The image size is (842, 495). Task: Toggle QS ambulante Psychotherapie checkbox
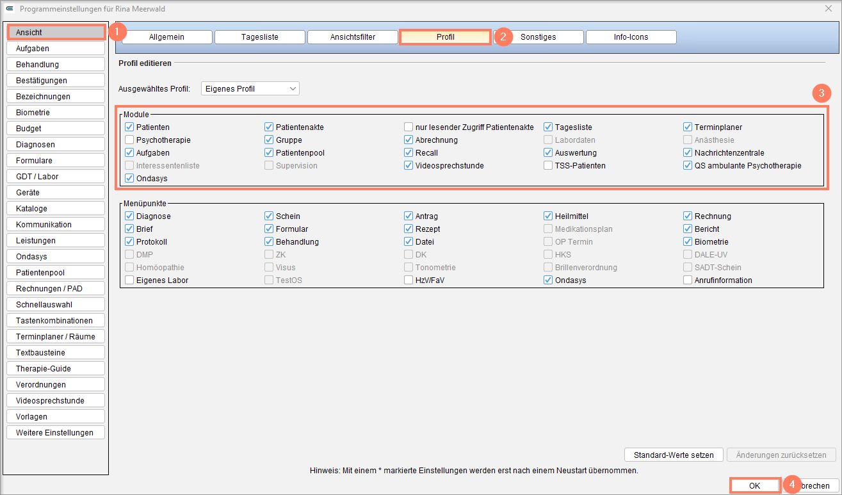[688, 166]
